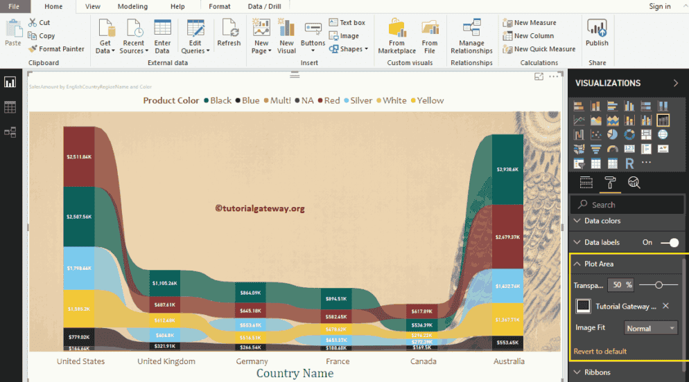The image size is (689, 382).
Task: Select the Gauge visual
Action: [612, 149]
